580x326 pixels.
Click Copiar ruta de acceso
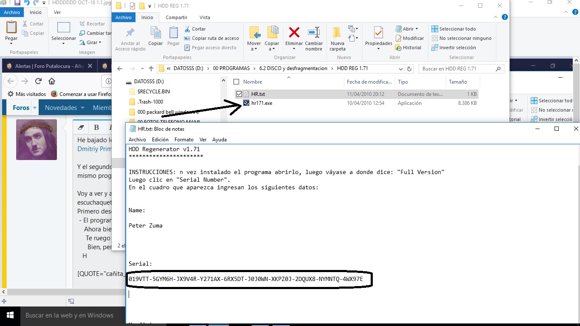point(212,38)
